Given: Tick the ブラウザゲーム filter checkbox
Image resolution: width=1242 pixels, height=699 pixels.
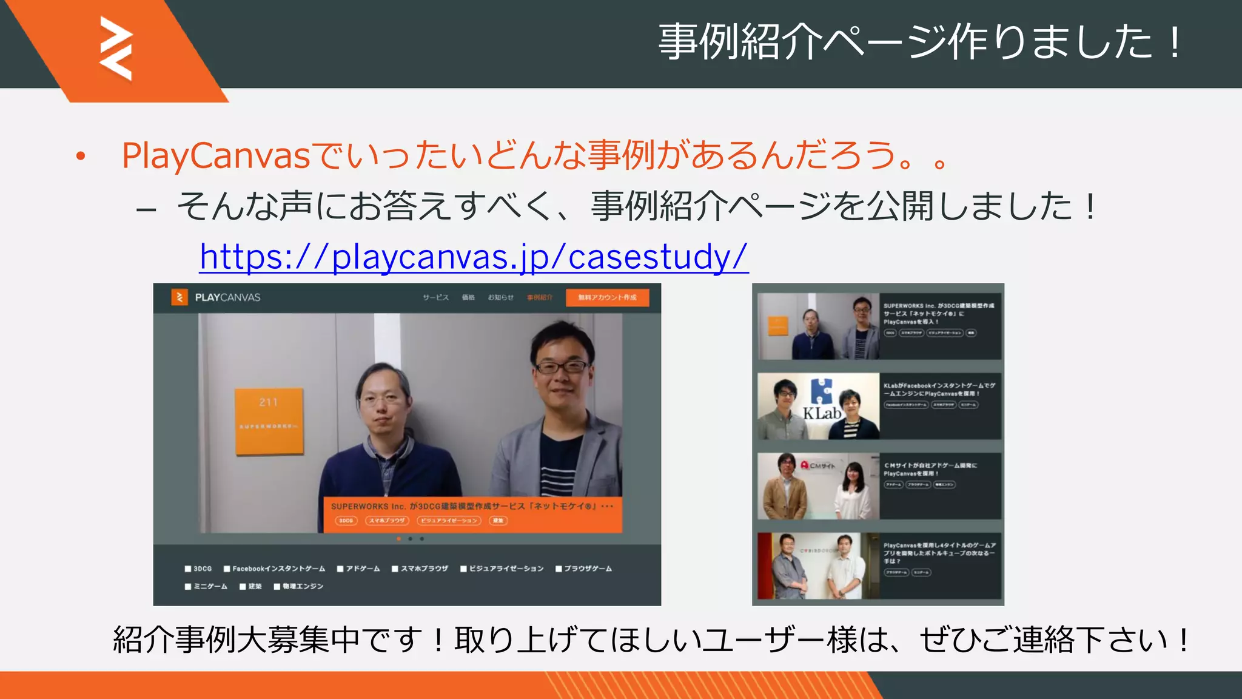Looking at the screenshot, I should click(559, 569).
